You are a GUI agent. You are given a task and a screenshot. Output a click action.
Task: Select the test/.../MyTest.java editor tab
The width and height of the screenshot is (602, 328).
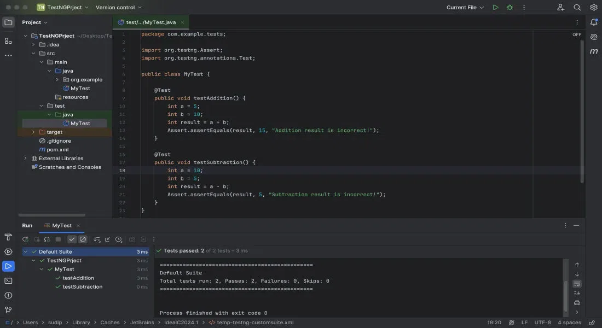tap(151, 22)
